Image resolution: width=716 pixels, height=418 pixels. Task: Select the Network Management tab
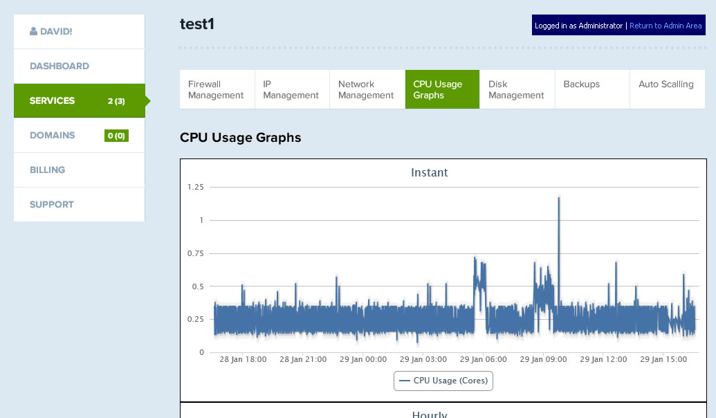[x=367, y=89]
